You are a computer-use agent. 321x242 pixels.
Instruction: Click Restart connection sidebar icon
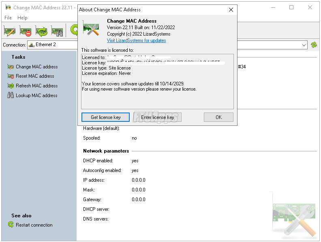tap(11, 225)
